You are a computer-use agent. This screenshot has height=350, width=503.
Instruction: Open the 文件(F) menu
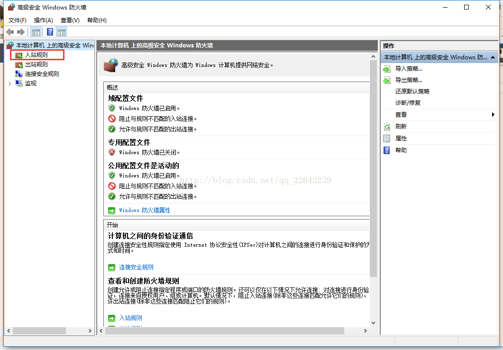click(18, 20)
